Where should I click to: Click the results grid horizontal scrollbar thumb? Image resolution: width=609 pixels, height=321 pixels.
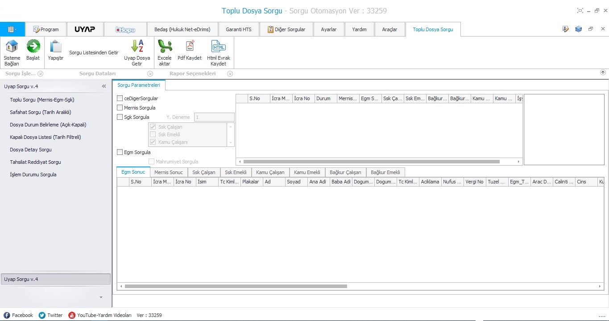(x=236, y=286)
